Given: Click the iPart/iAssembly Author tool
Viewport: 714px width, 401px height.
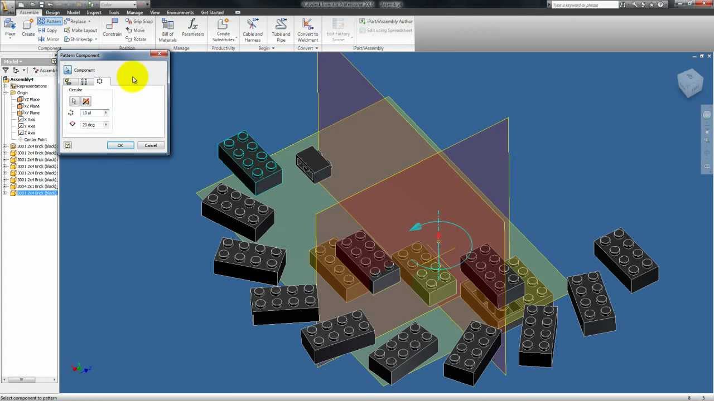Looking at the screenshot, I should click(386, 21).
